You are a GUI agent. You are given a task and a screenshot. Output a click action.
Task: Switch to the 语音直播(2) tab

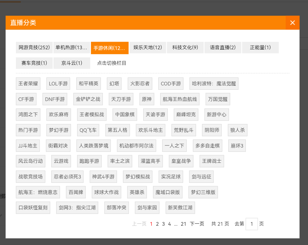click(x=223, y=47)
